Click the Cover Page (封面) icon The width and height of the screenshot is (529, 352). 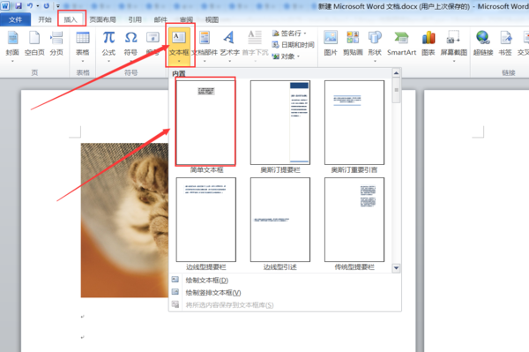(x=12, y=37)
